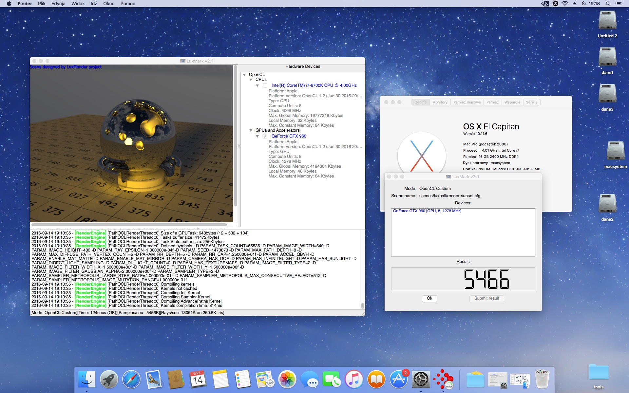Open the App Store Dock icon
The height and width of the screenshot is (393, 629).
398,379
